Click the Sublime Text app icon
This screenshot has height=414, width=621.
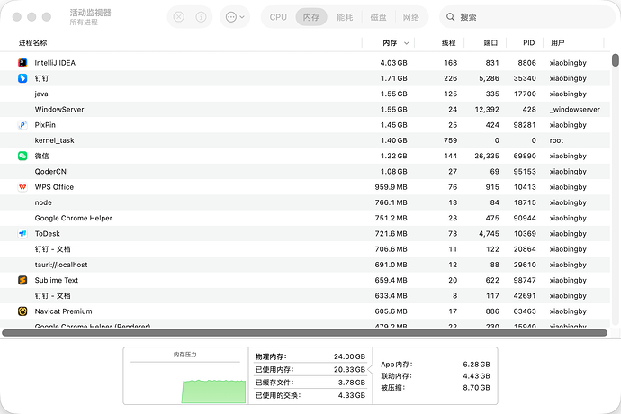pyautogui.click(x=22, y=280)
